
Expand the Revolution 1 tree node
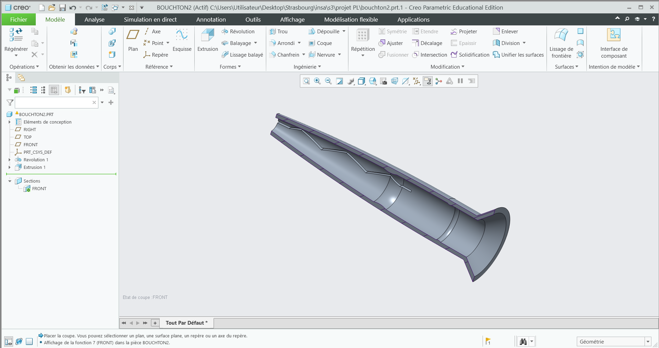pos(10,160)
